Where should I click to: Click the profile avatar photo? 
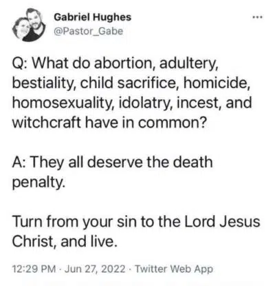click(x=29, y=25)
